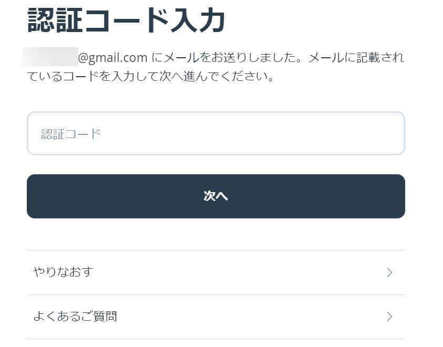The width and height of the screenshot is (443, 347).
Task: Select the やりなおす option
Action: [215, 272]
